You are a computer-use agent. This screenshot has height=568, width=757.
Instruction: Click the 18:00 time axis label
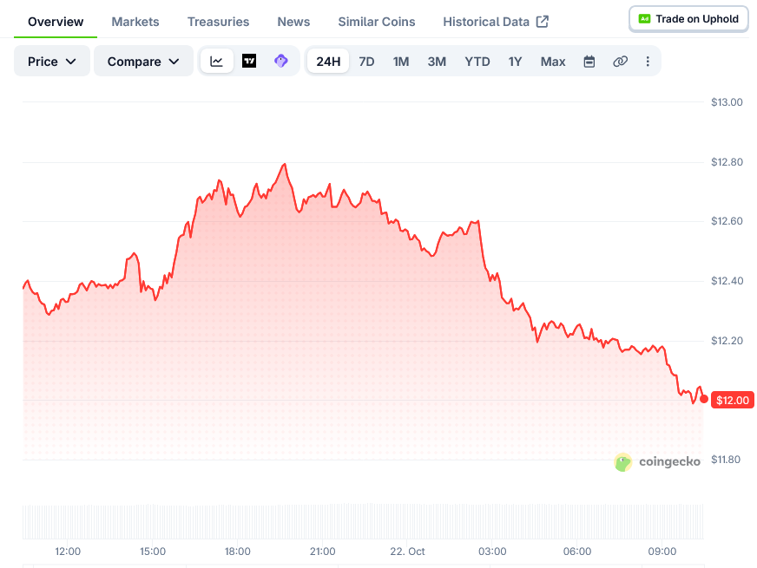click(x=238, y=552)
